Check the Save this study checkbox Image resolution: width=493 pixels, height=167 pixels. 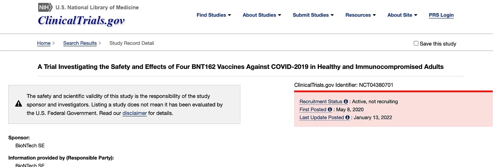pyautogui.click(x=416, y=43)
